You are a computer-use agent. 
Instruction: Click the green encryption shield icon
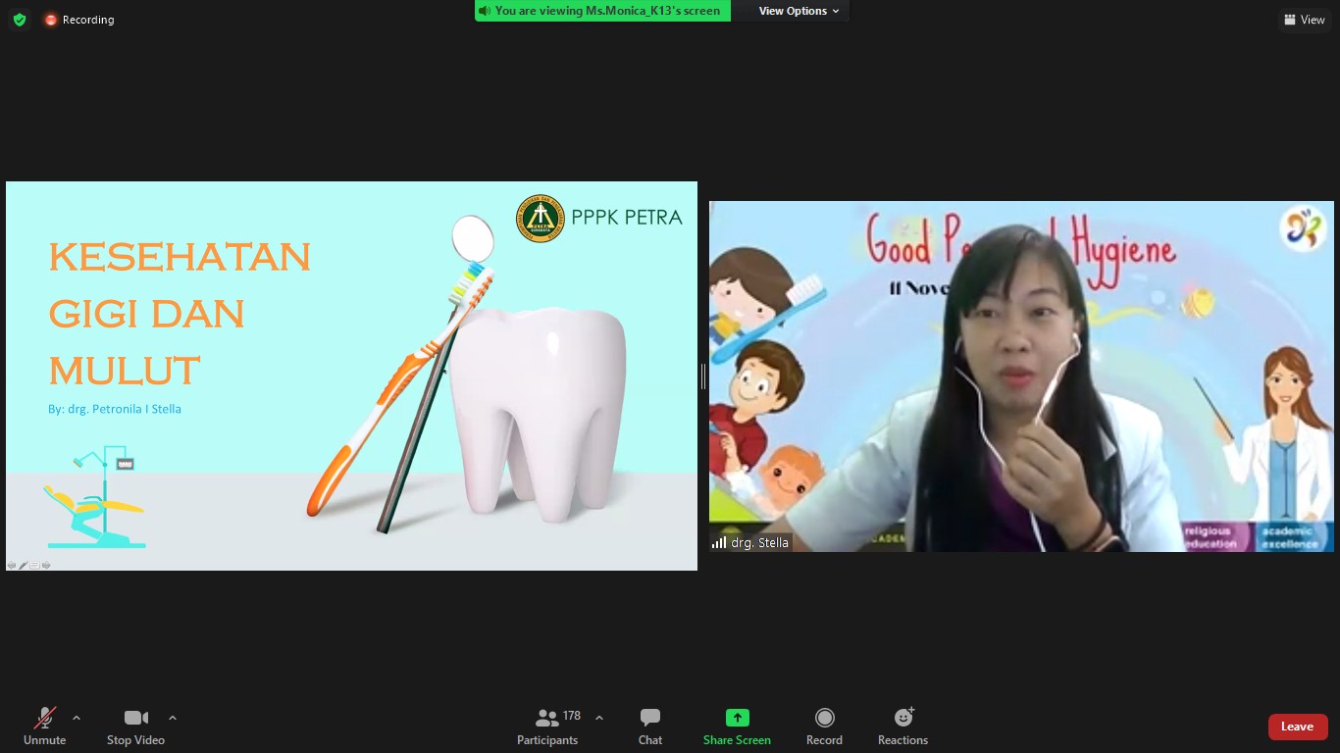[20, 20]
